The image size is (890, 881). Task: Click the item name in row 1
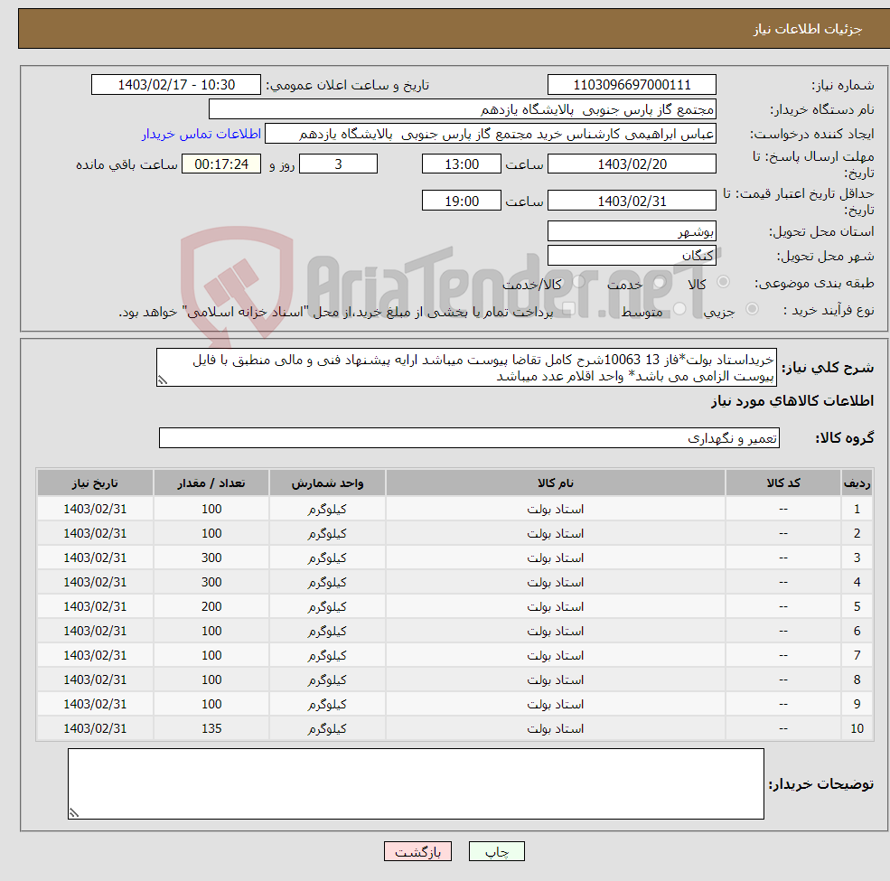coord(555,510)
